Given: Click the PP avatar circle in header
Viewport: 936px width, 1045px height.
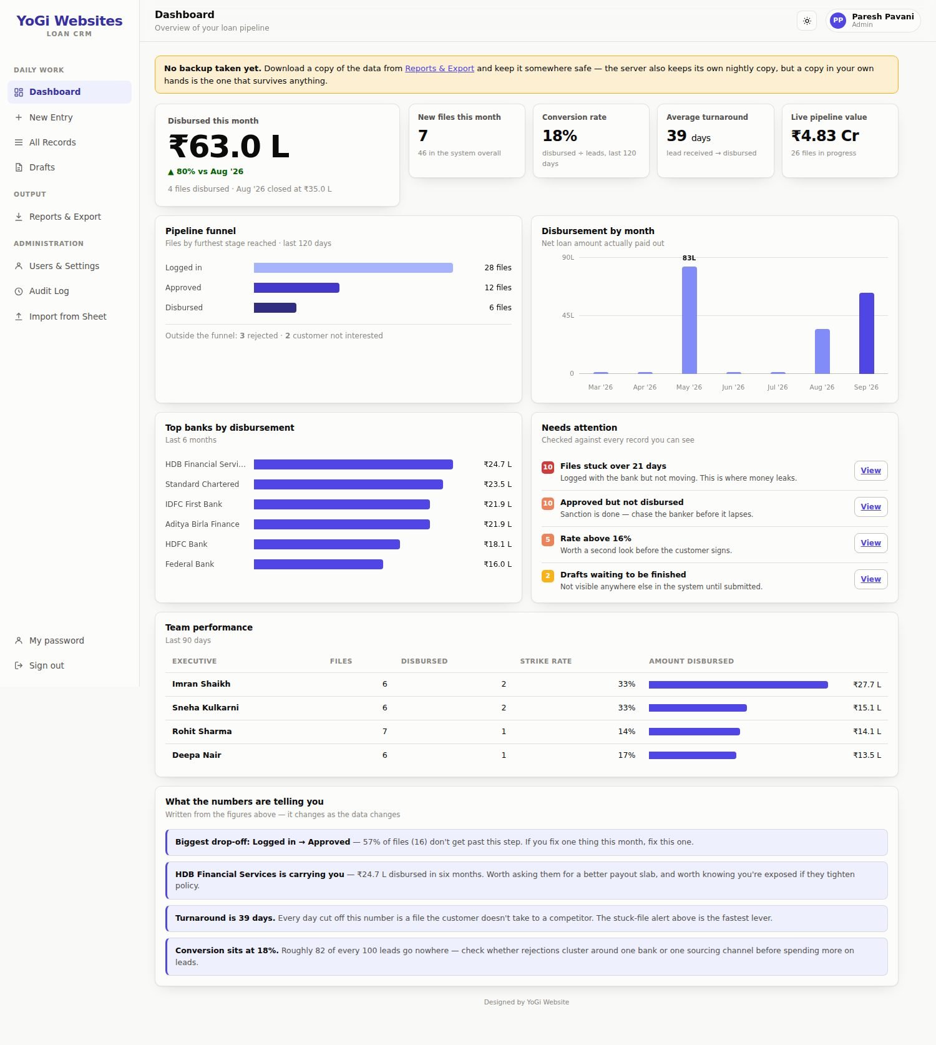Looking at the screenshot, I should pos(838,21).
